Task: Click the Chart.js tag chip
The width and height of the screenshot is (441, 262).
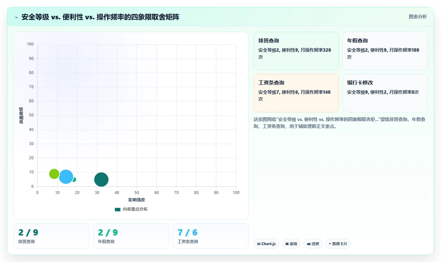Action: (266, 244)
